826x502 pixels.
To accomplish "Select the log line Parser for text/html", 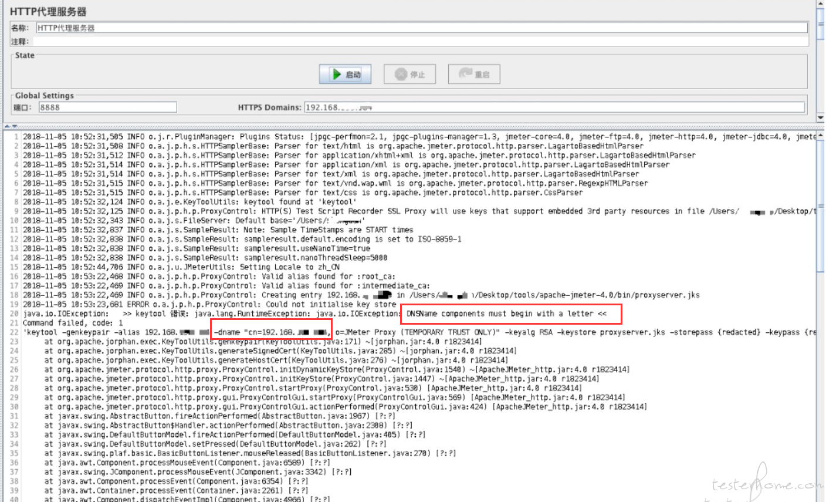I will [333, 146].
